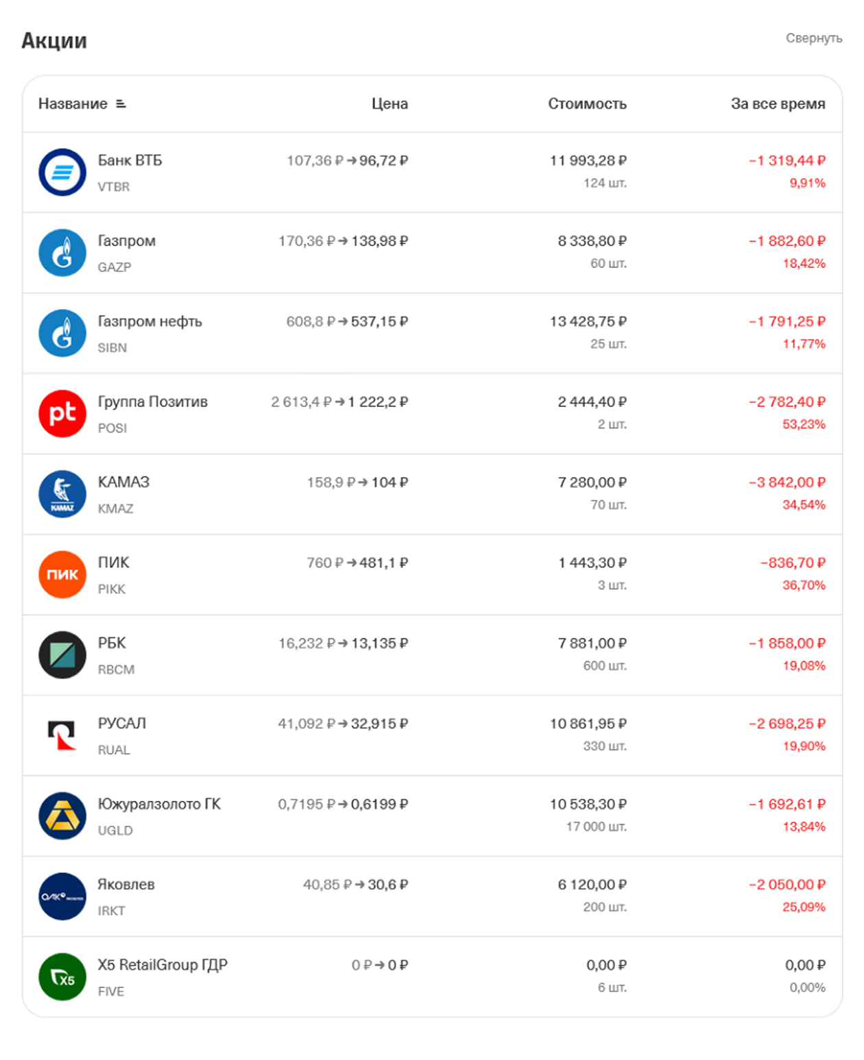The image size is (864, 1060).
Task: Click the Газпром нефть SIBN logo
Action: [62, 333]
